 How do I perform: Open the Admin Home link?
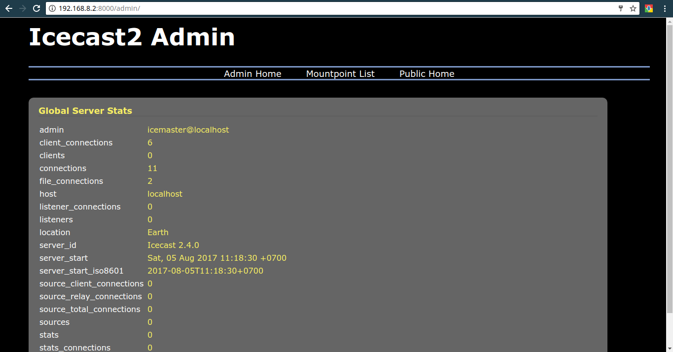point(252,74)
